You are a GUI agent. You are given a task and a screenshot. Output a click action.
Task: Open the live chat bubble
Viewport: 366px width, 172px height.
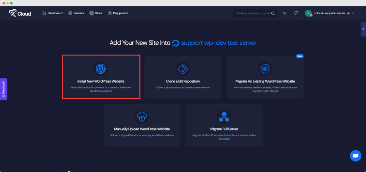[x=355, y=156]
